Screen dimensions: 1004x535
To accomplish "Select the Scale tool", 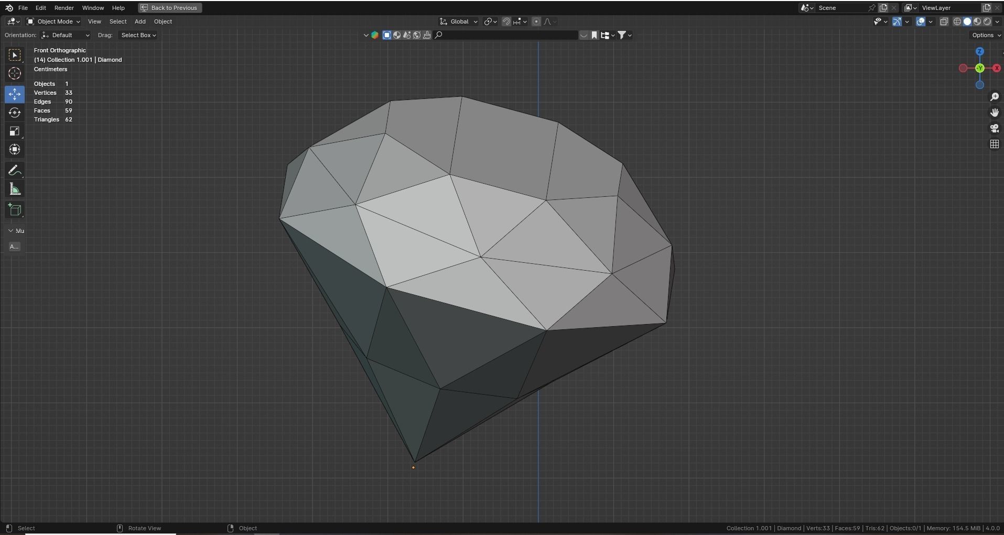I will coord(15,131).
